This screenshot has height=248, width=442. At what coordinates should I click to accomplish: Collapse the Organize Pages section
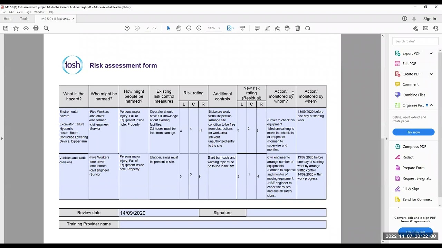(431, 105)
